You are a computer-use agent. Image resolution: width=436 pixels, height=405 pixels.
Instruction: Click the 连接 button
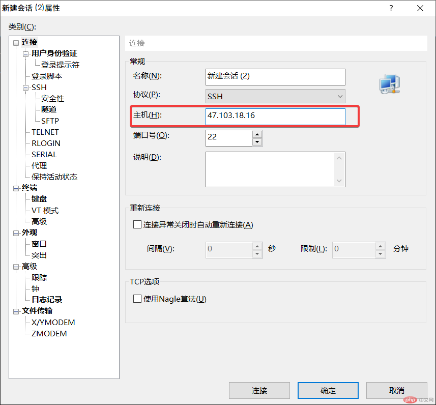(x=259, y=390)
